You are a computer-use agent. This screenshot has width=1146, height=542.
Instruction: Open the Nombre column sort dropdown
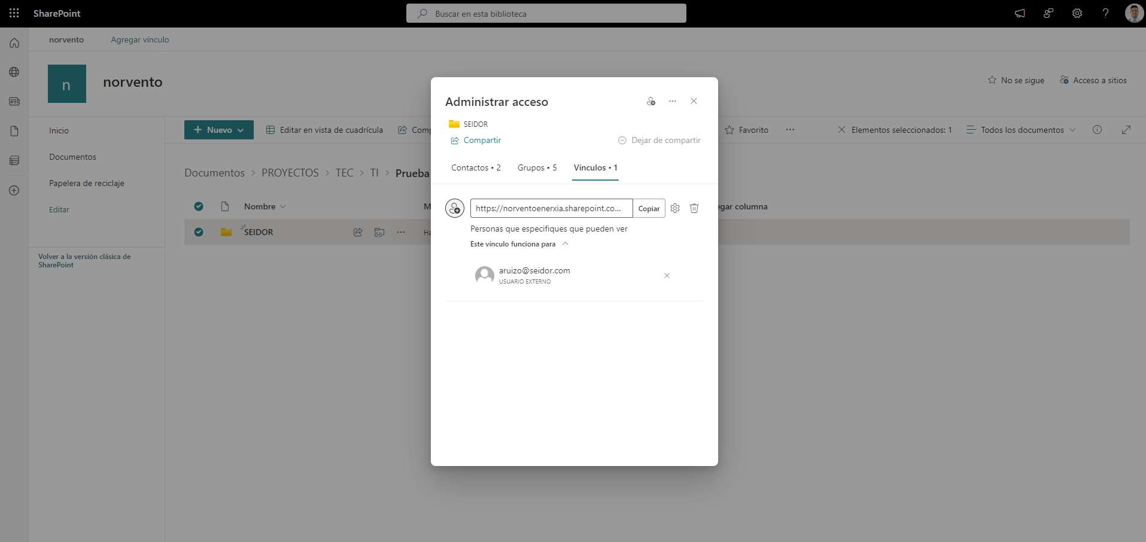pyautogui.click(x=265, y=206)
